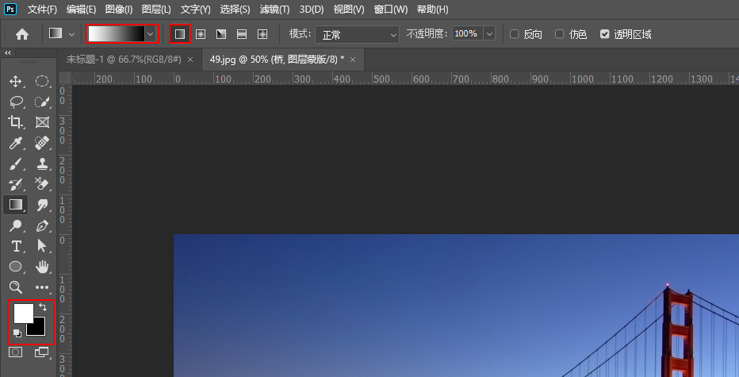Viewport: 739px width, 377px height.
Task: Click the Ps application logo
Action: pos(10,9)
